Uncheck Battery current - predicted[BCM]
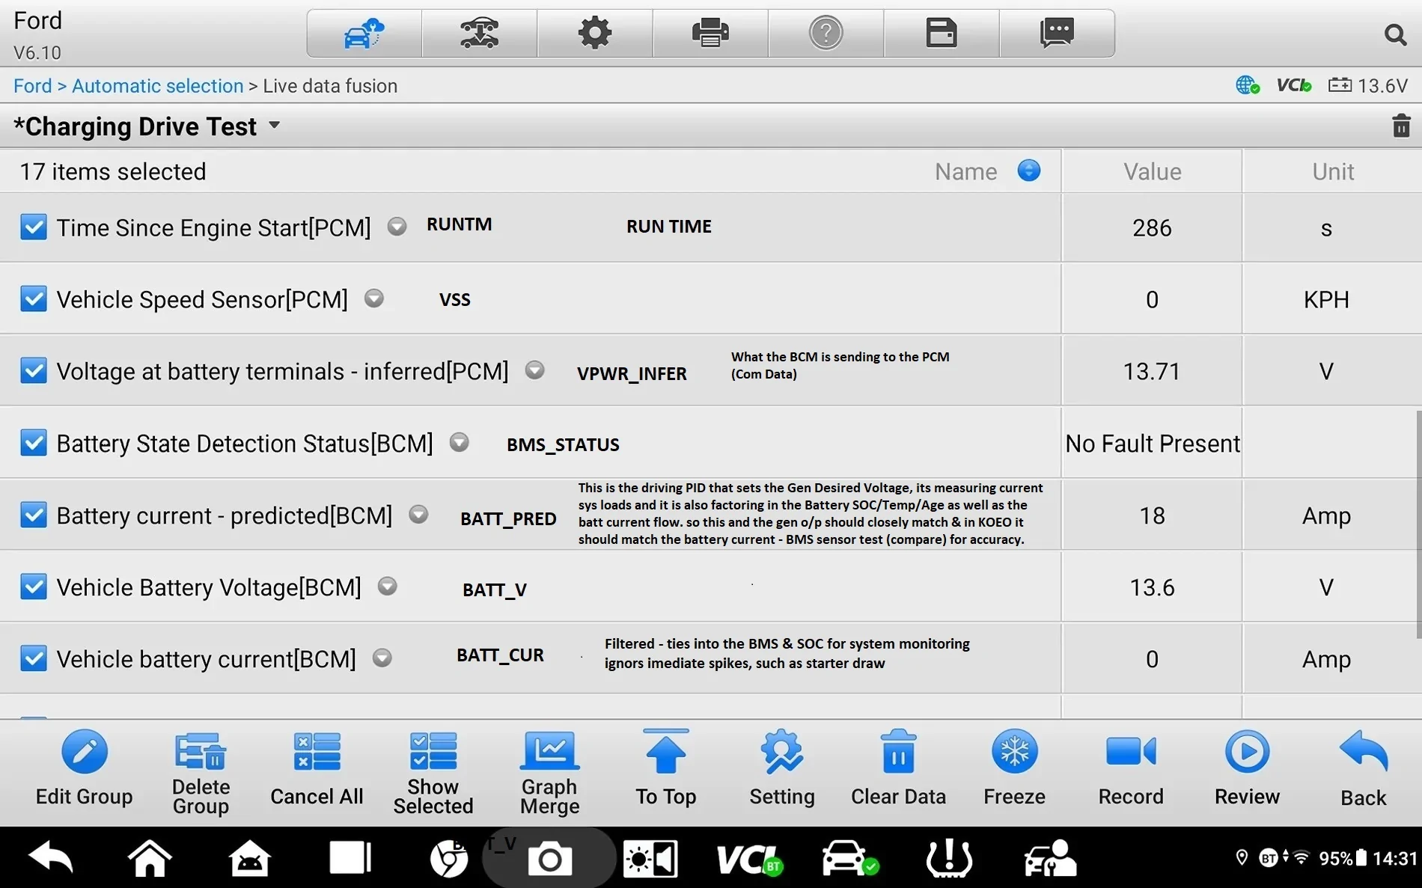Screen dimensions: 1422x888 34,515
